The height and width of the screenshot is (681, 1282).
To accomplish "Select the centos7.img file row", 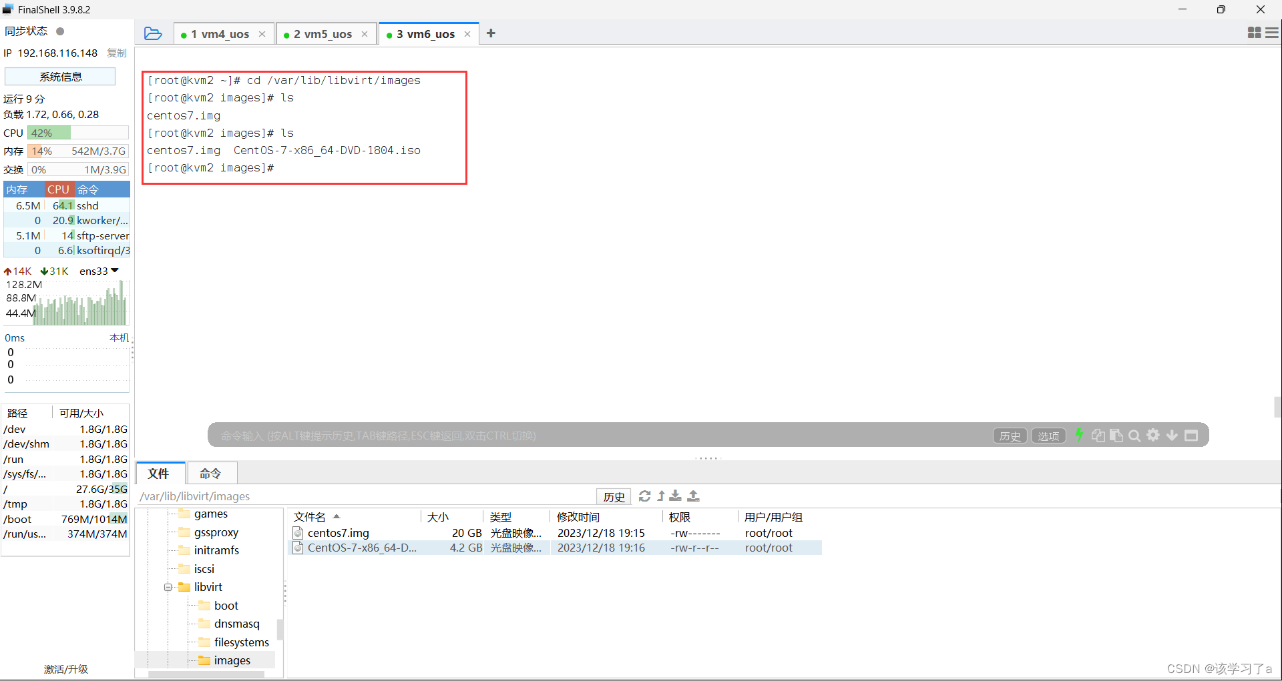I will pyautogui.click(x=556, y=533).
